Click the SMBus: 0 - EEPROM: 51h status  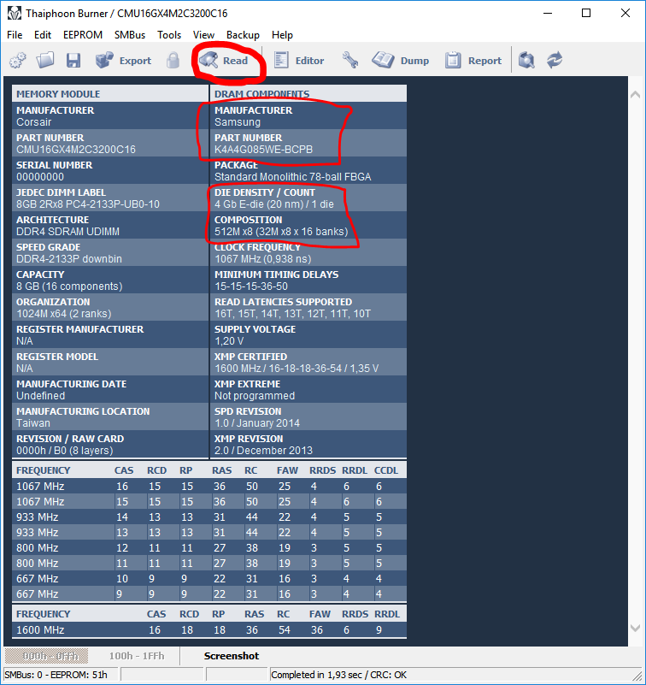point(56,675)
